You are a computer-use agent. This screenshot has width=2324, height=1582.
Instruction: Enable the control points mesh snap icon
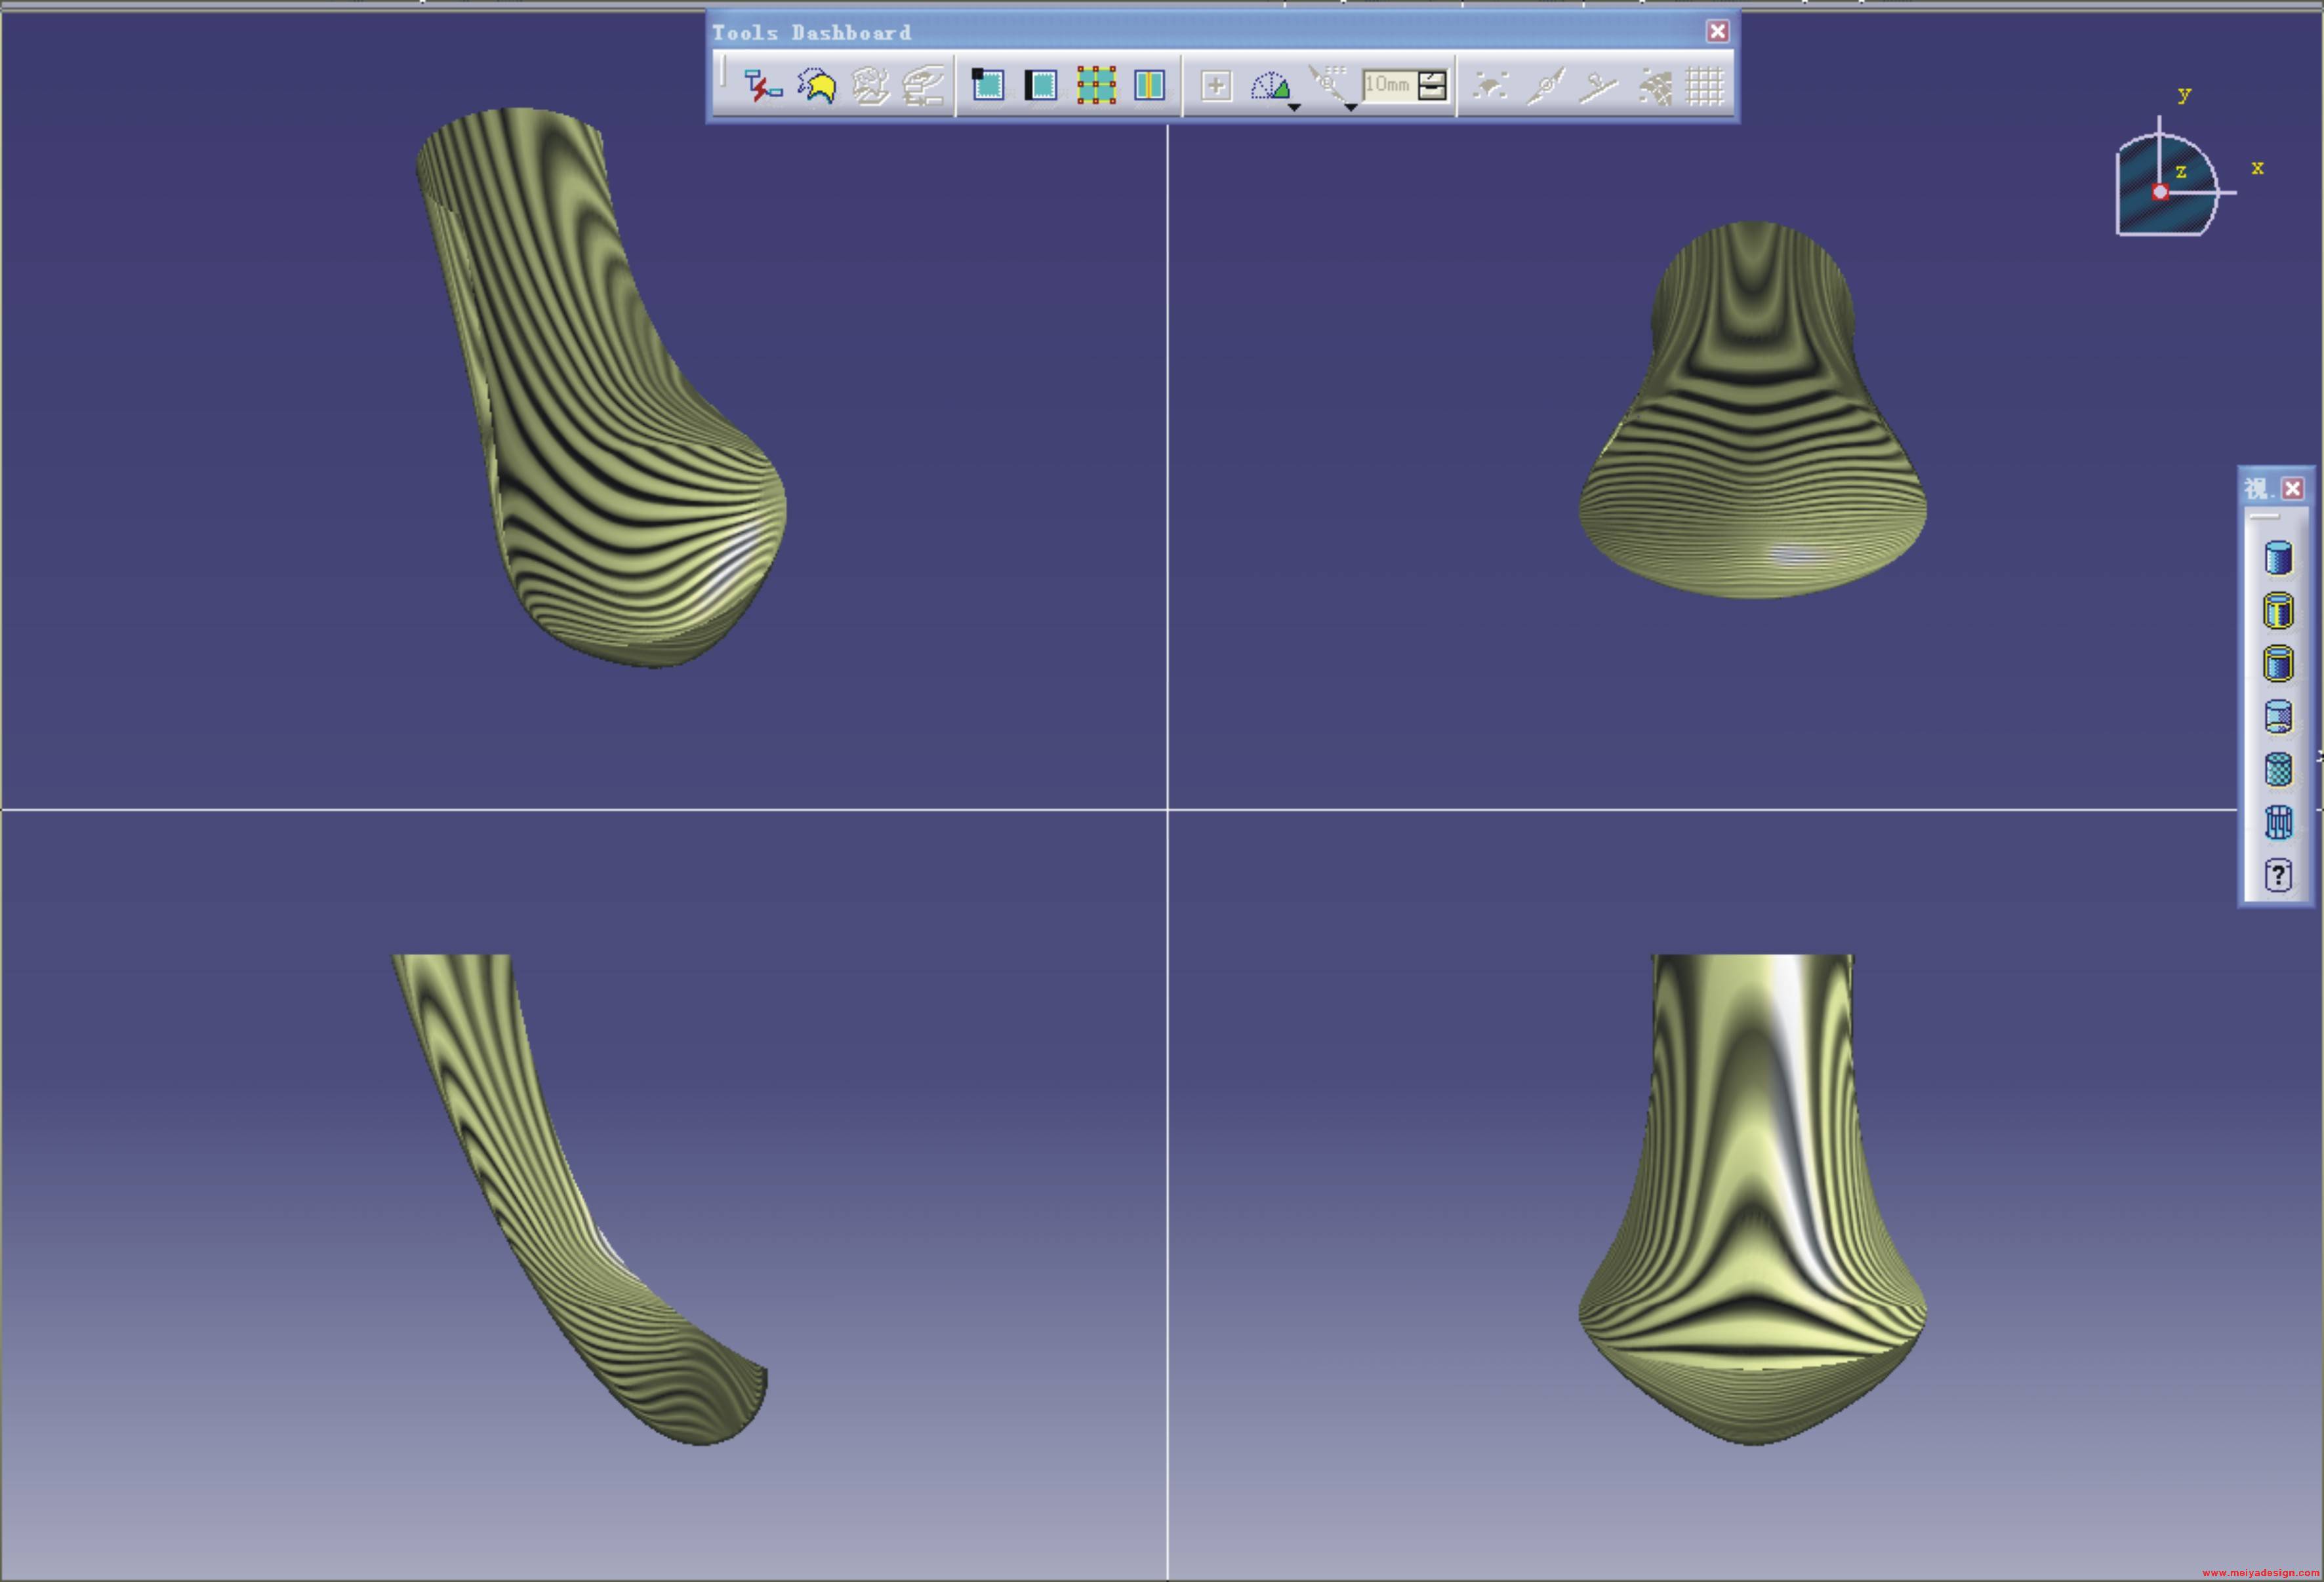tap(1096, 85)
